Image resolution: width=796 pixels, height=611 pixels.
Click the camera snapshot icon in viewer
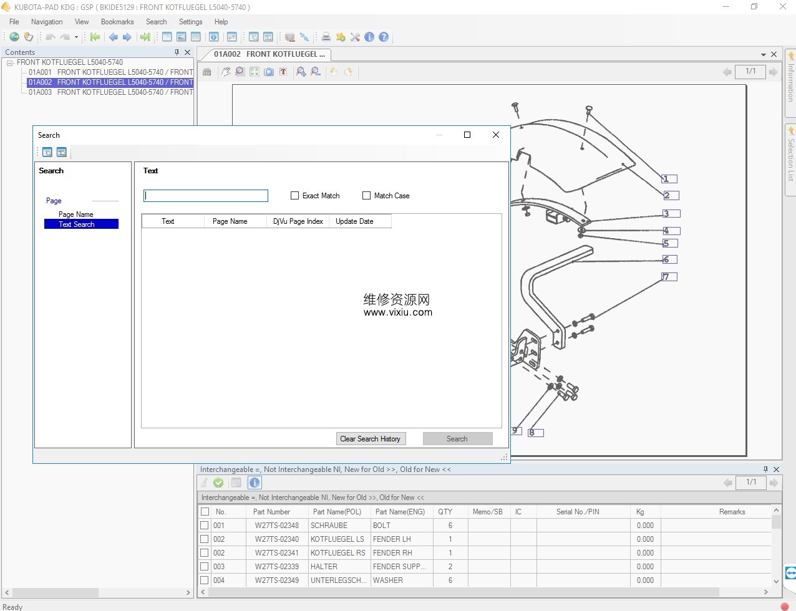pyautogui.click(x=269, y=72)
